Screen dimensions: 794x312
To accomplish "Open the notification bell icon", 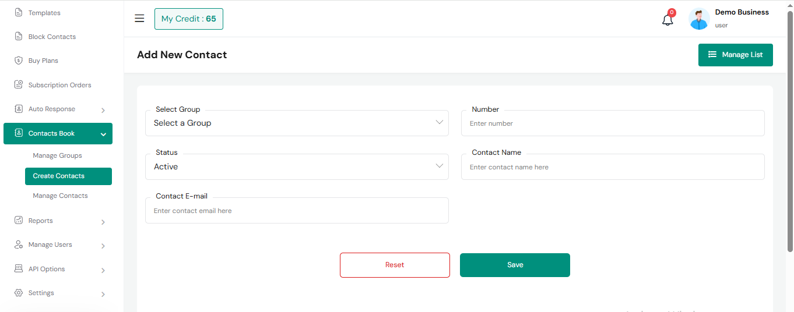I will (x=667, y=20).
